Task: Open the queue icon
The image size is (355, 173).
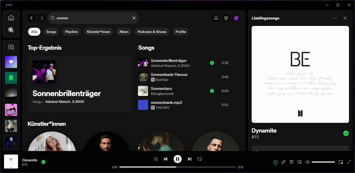Action: (292, 162)
